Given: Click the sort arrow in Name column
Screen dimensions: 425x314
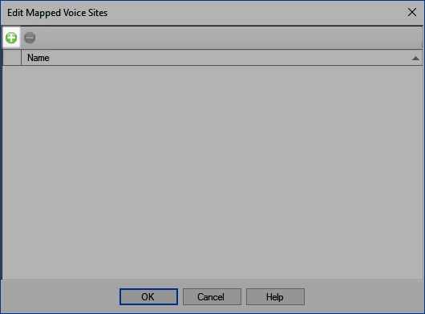Looking at the screenshot, I should (415, 58).
